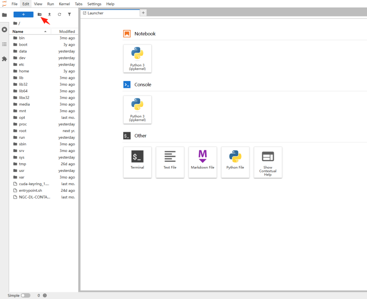This screenshot has height=299, width=367.
Task: Open the Kernel menu
Action: click(x=64, y=4)
